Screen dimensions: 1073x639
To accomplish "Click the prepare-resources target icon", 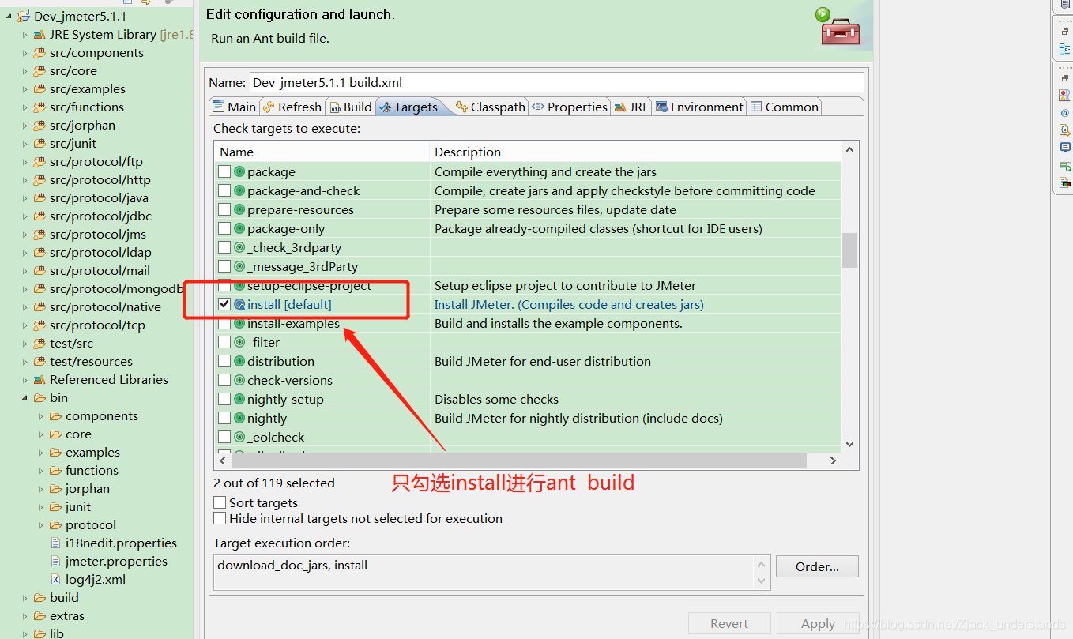I will click(239, 209).
